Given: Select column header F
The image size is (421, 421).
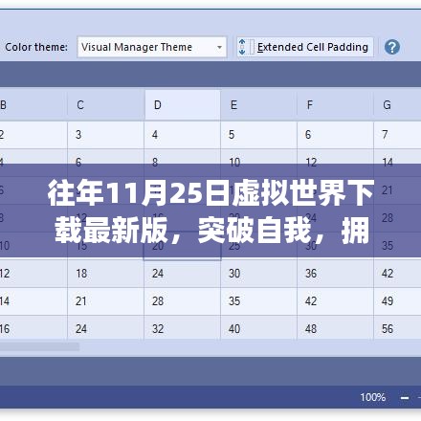Looking at the screenshot, I should 335,105.
